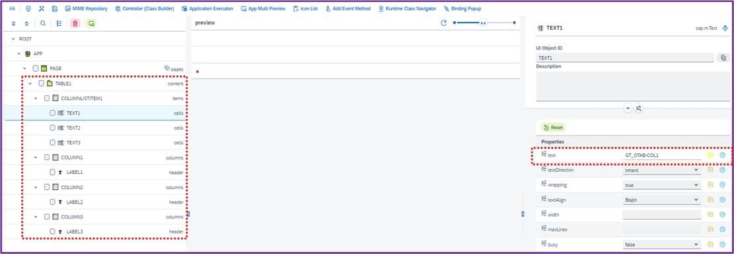Viewport: 734px width, 254px height.
Task: Launch Application Execution
Action: (208, 9)
